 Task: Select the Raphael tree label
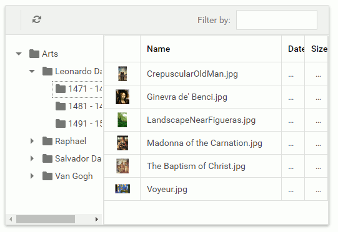click(x=71, y=141)
